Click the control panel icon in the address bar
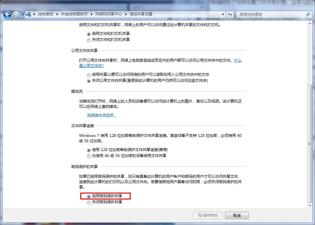The height and width of the screenshot is (225, 315). 29,14
